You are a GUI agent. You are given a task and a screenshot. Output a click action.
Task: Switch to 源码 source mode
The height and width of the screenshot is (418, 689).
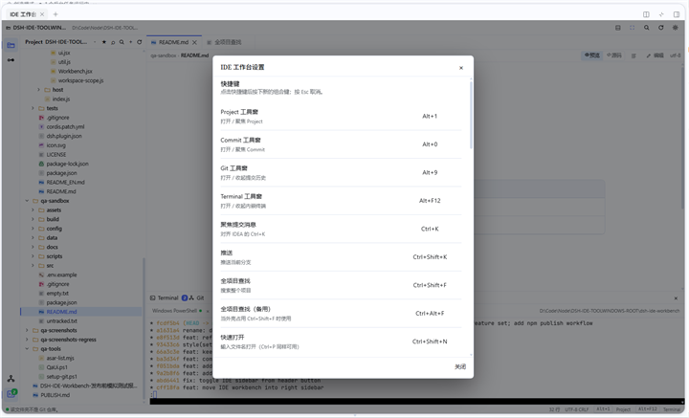tap(613, 55)
